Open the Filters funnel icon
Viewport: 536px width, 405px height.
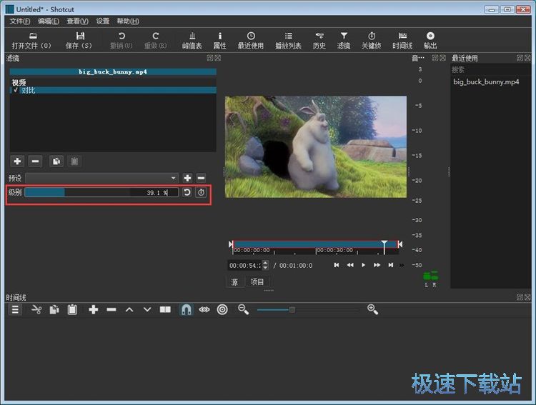[344, 40]
